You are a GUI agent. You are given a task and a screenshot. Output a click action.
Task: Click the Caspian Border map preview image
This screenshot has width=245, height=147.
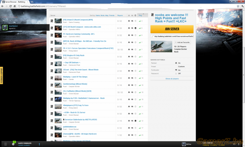(161, 46)
